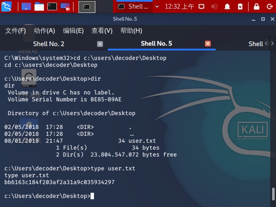The image size is (276, 207).
Task: Click the 'Directory of c:\Users\decoder\Desktop' line
Action: 72,113
